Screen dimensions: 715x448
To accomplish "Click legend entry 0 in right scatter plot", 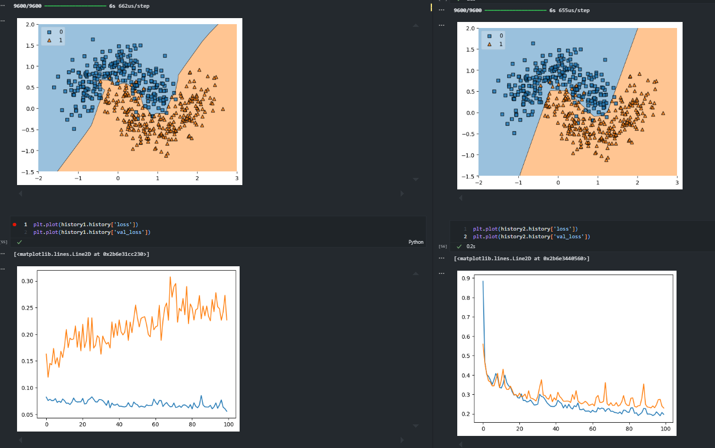I will point(495,36).
